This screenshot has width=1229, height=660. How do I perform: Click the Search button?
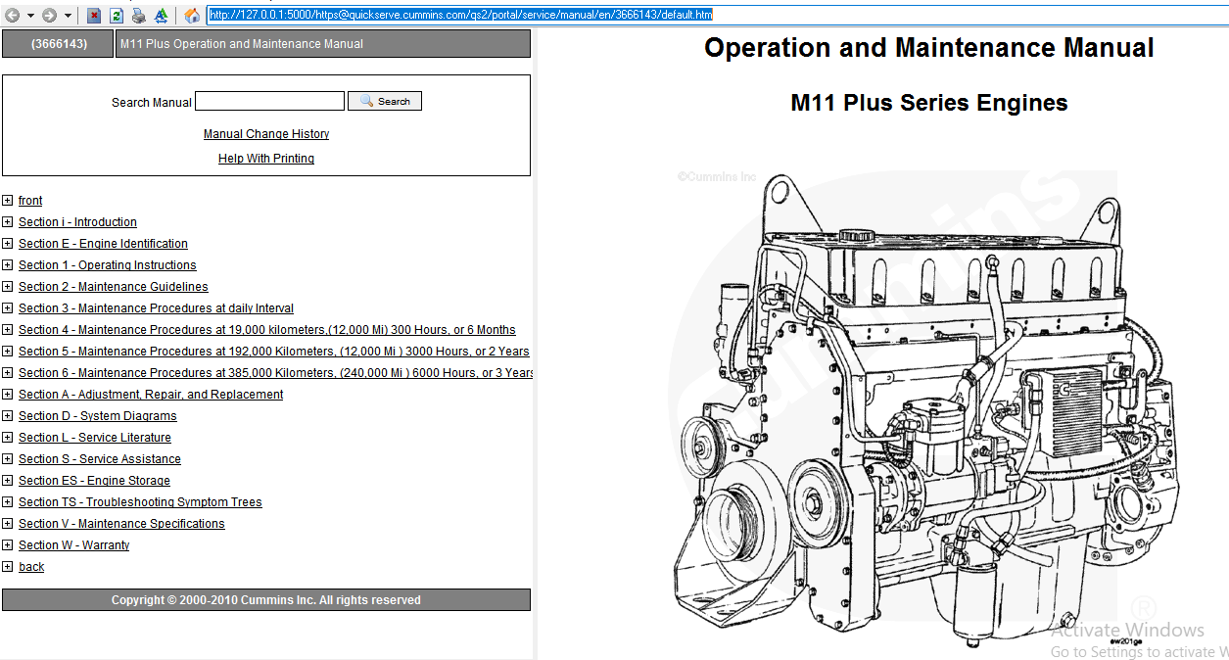[x=385, y=101]
